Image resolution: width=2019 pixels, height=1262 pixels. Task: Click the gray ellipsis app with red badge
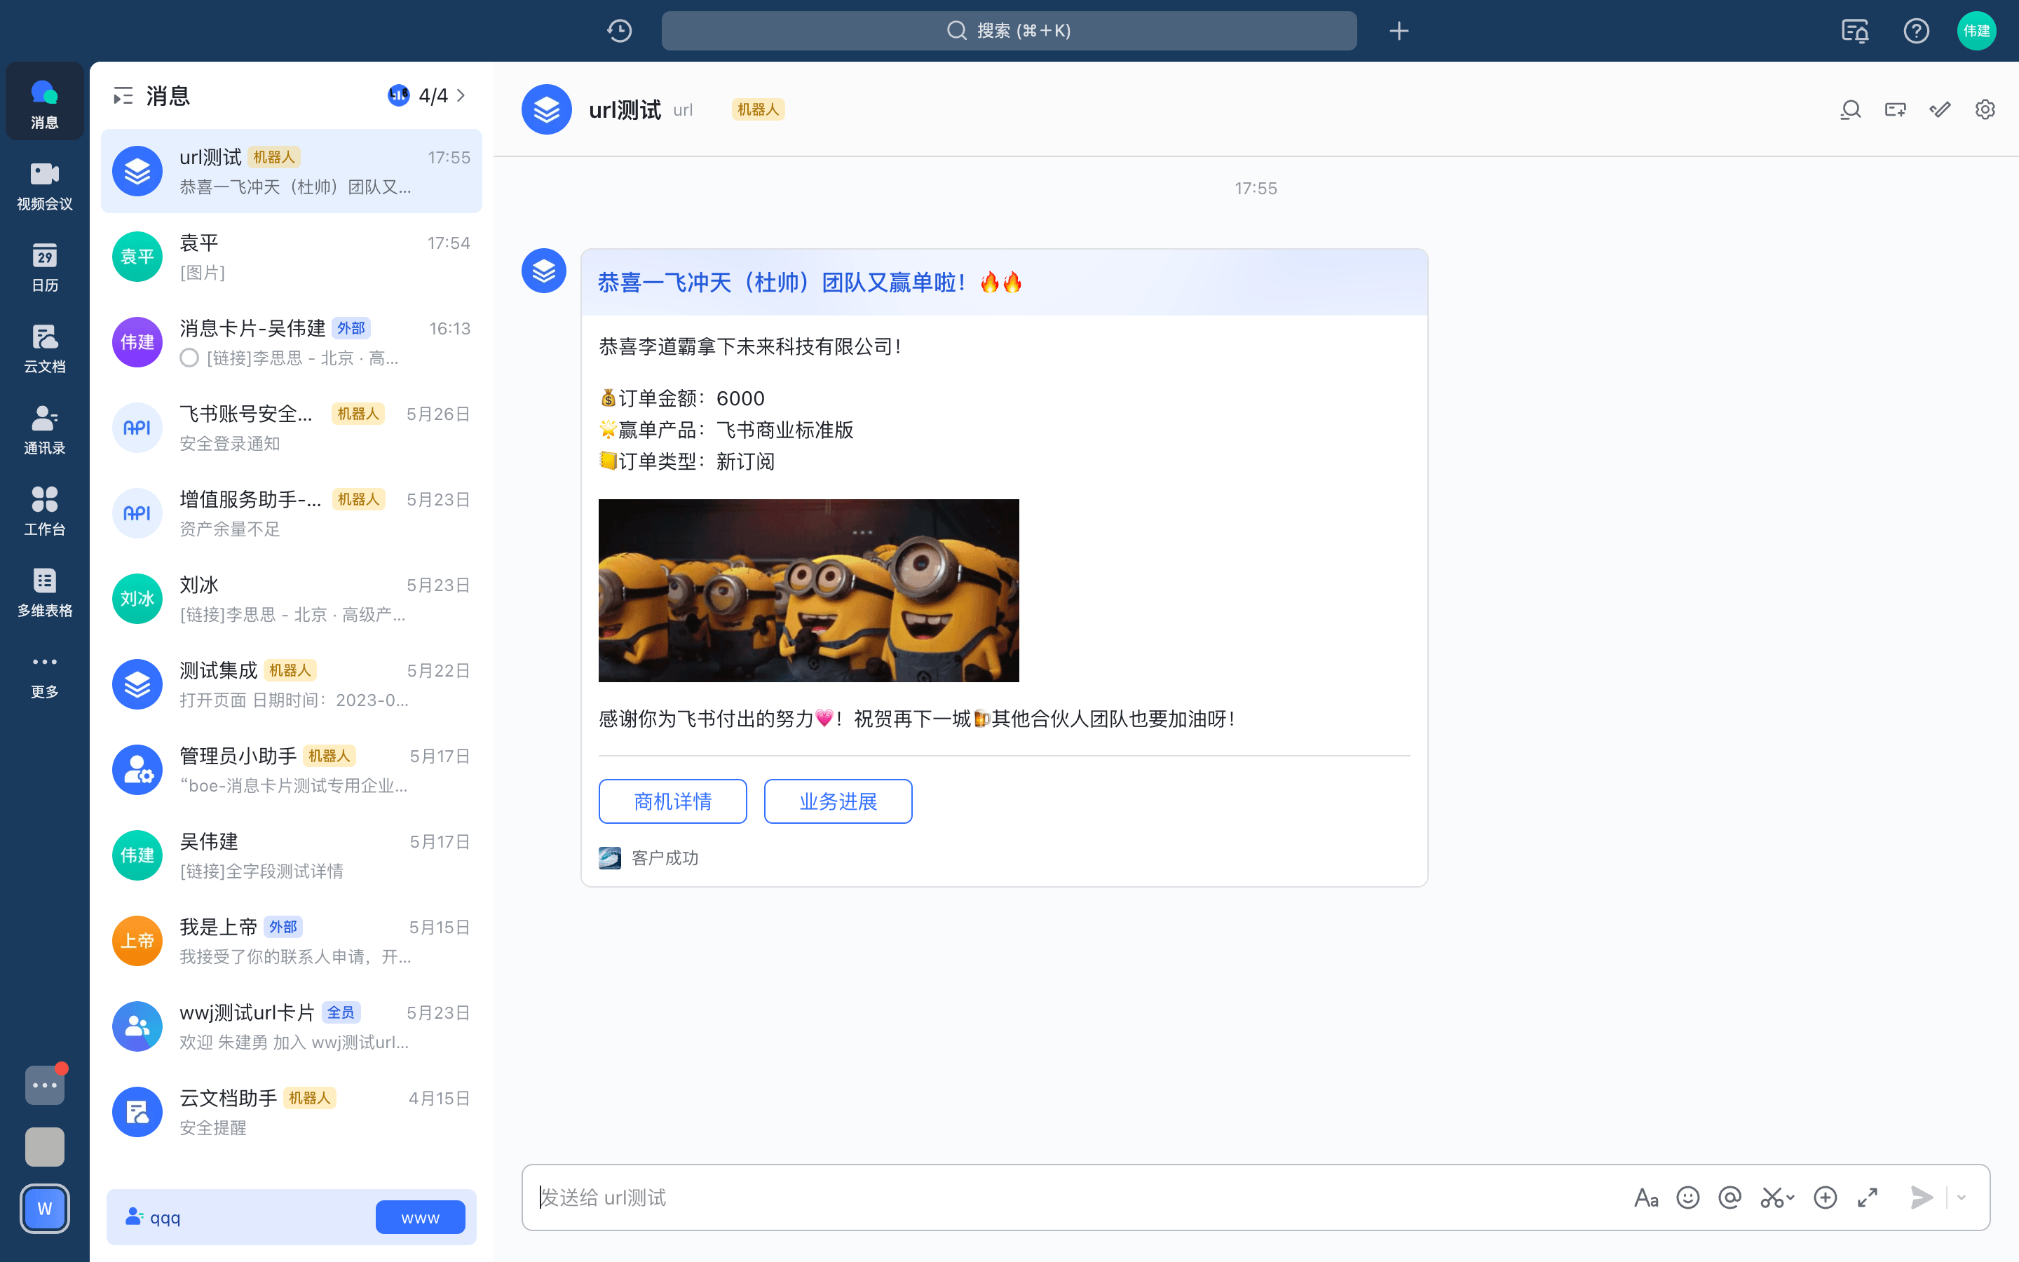coord(44,1085)
